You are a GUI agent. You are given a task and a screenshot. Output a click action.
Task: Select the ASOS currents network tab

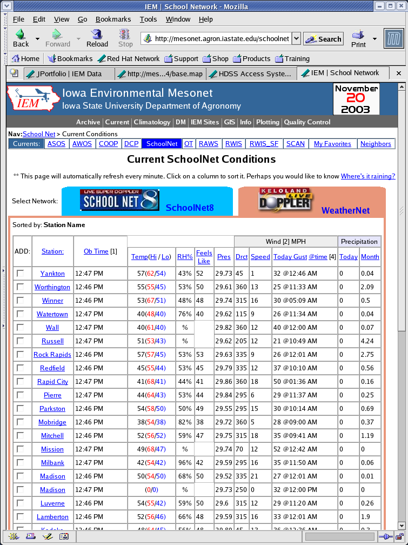[56, 144]
